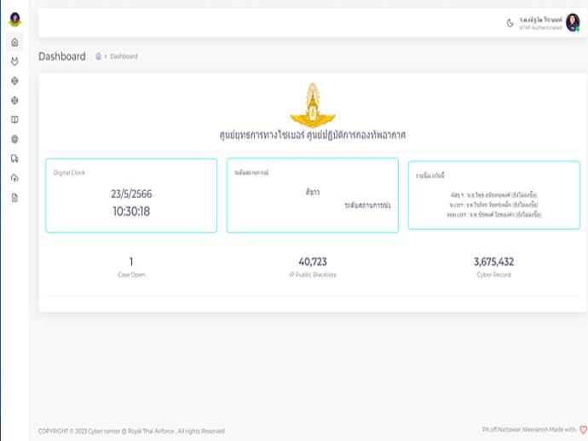Select the sidebar icon directly above the book
588x441 pixels.
coord(14,100)
